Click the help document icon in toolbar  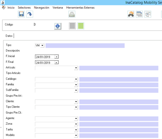point(148,14)
